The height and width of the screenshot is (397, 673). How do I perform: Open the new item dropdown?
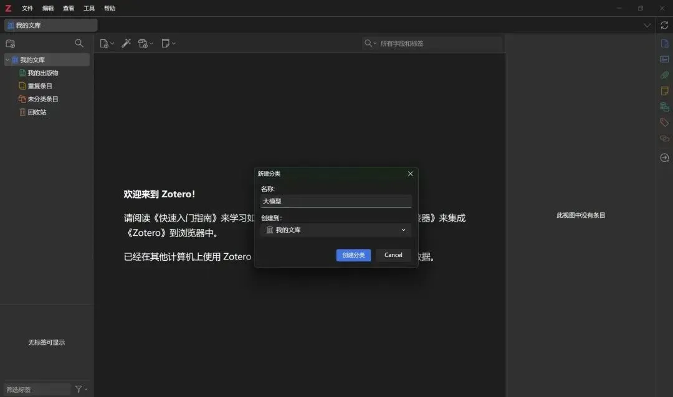tap(107, 44)
